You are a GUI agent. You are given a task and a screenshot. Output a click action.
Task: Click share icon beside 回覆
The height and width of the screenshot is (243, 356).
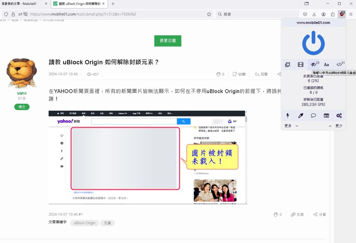[x=279, y=74]
